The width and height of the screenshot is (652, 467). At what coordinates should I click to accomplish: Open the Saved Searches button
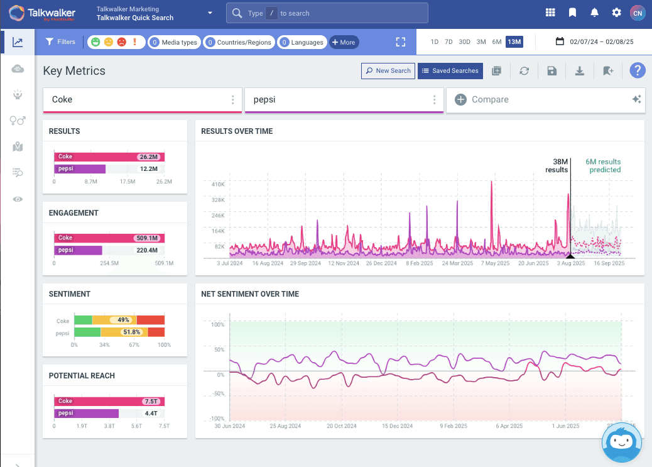450,71
